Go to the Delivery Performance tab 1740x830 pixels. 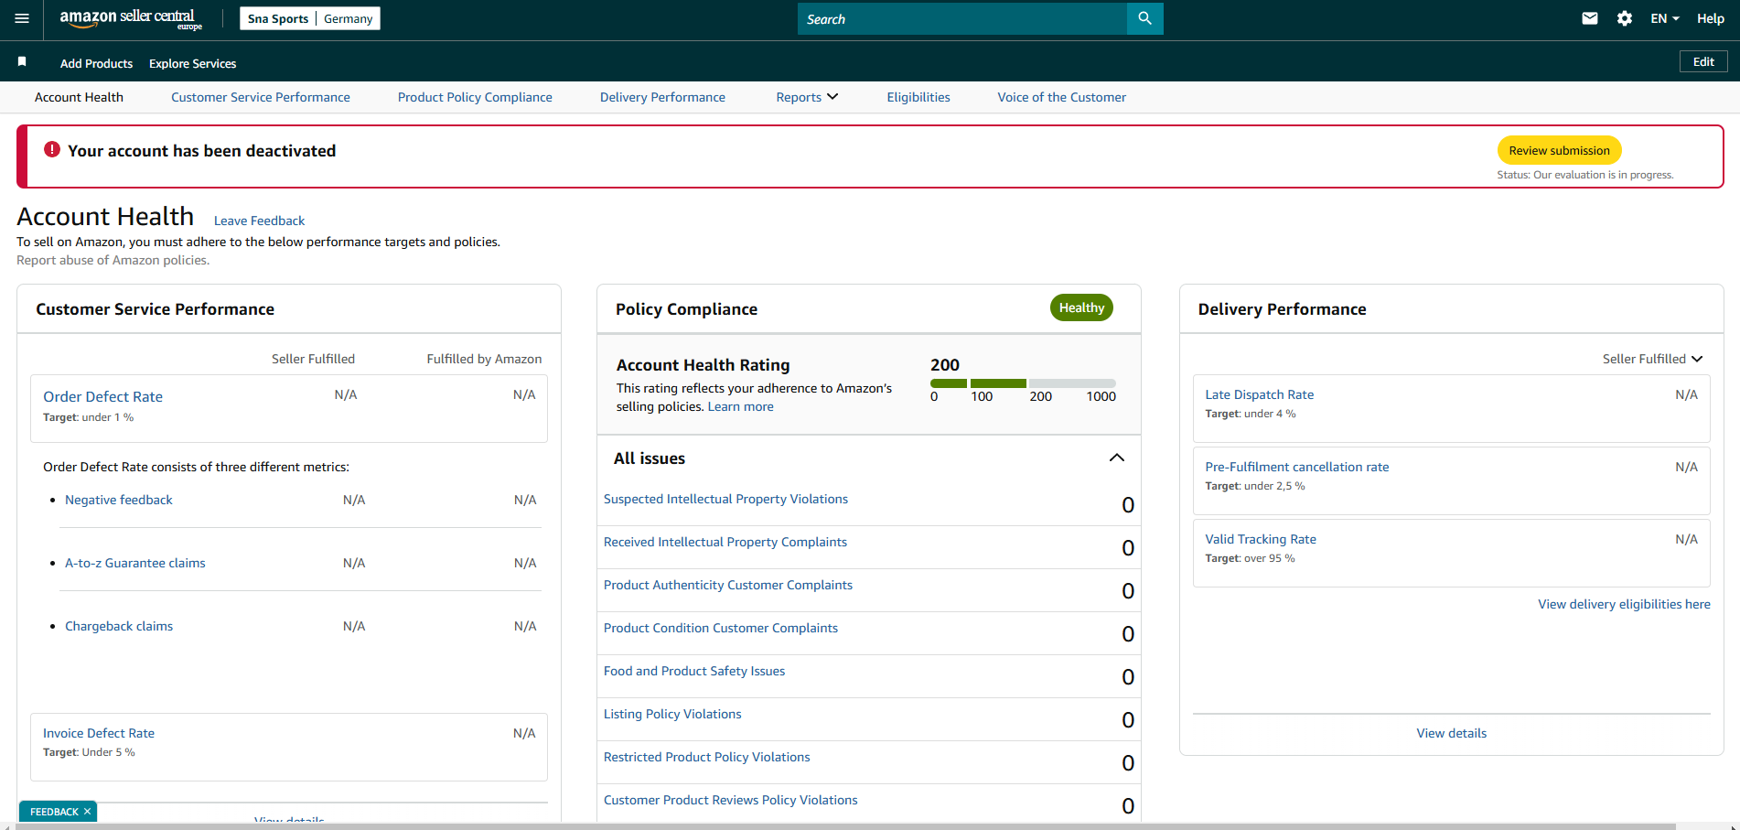662,97
